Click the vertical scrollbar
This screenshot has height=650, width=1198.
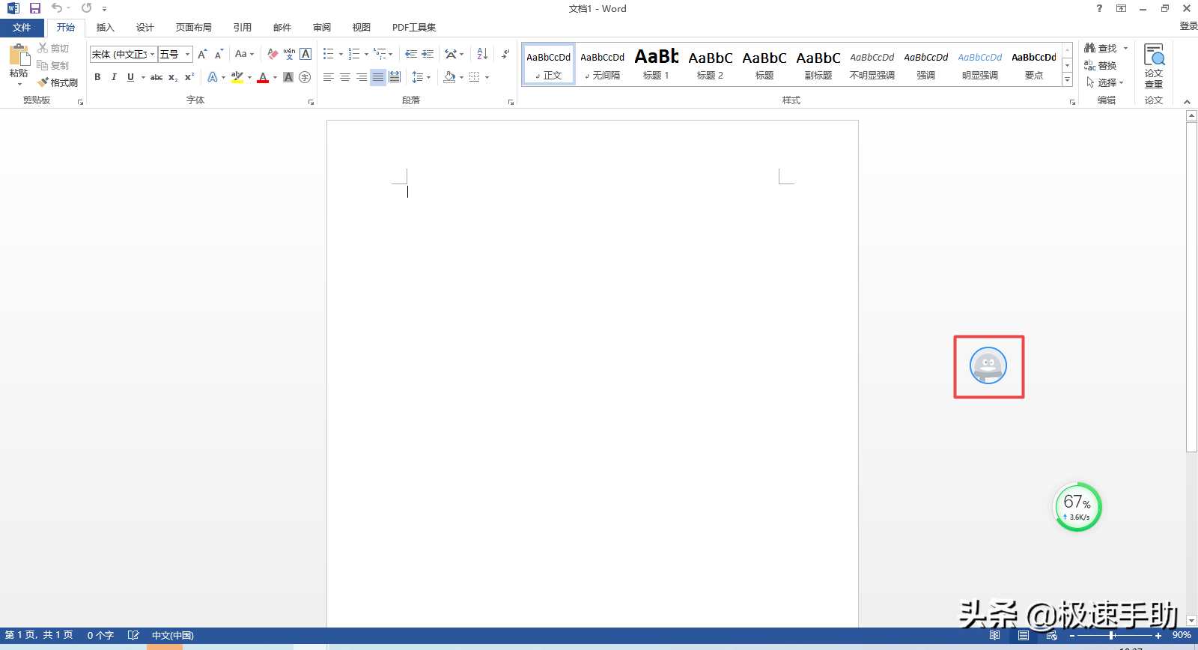(x=1191, y=287)
